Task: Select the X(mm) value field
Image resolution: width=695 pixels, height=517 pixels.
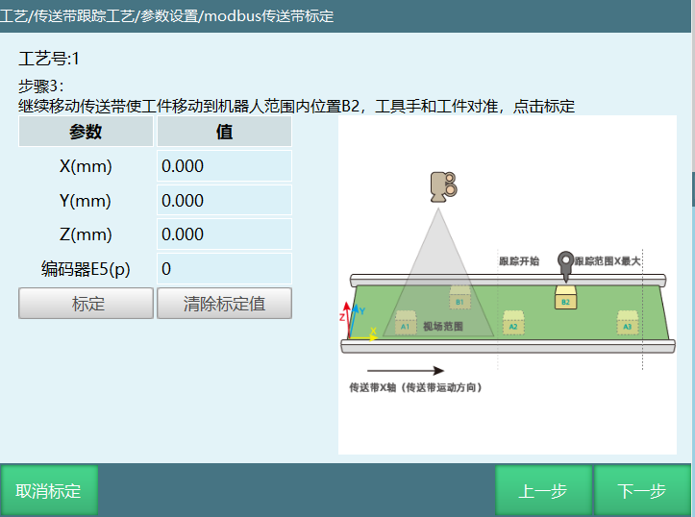Action: click(224, 165)
